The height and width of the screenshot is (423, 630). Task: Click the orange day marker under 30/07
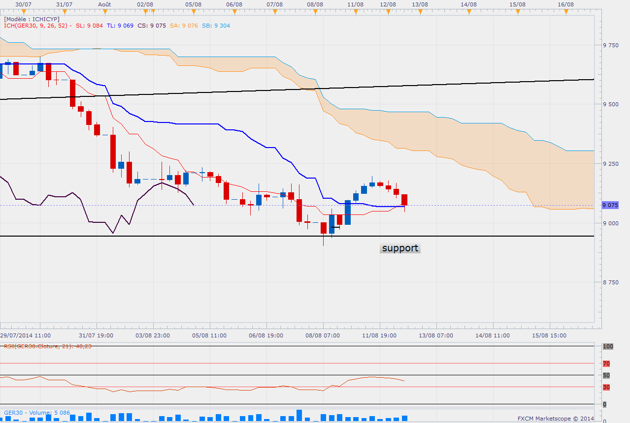[x=23, y=12]
